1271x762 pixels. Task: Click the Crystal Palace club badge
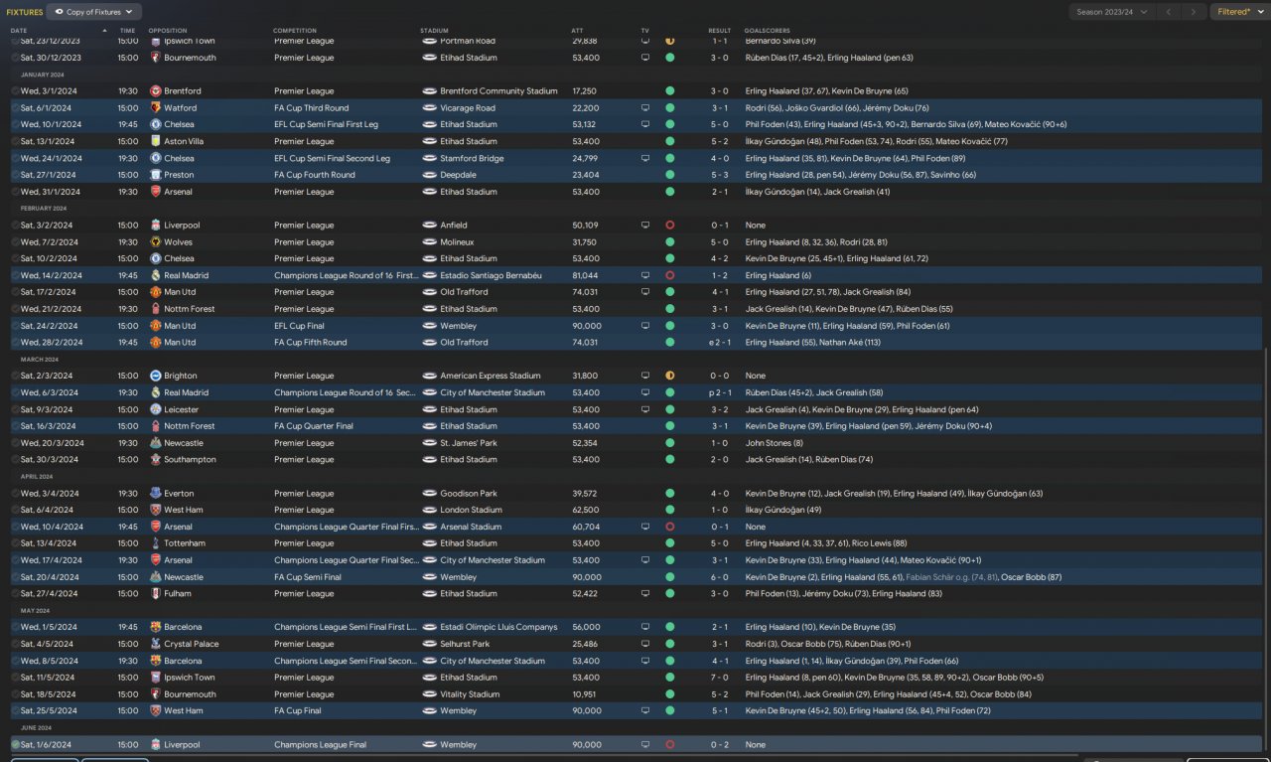(x=156, y=644)
